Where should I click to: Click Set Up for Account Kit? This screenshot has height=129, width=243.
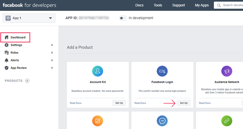coord(119,103)
